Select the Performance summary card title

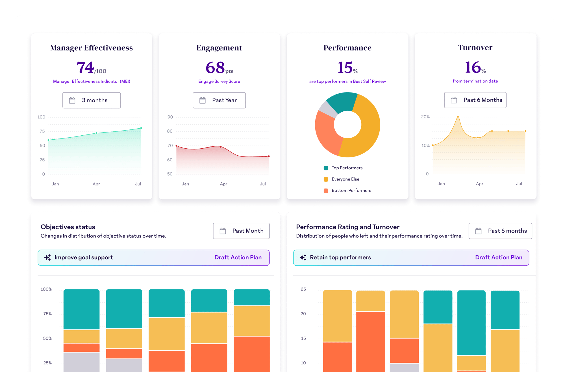tap(347, 48)
